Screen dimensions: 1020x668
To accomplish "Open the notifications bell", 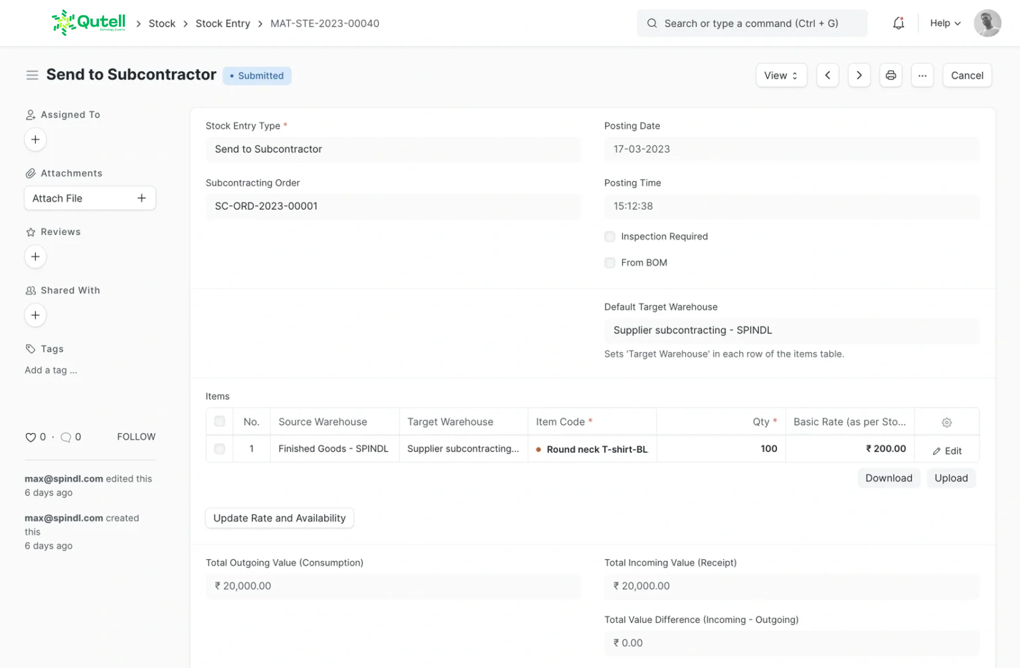I will coord(898,23).
